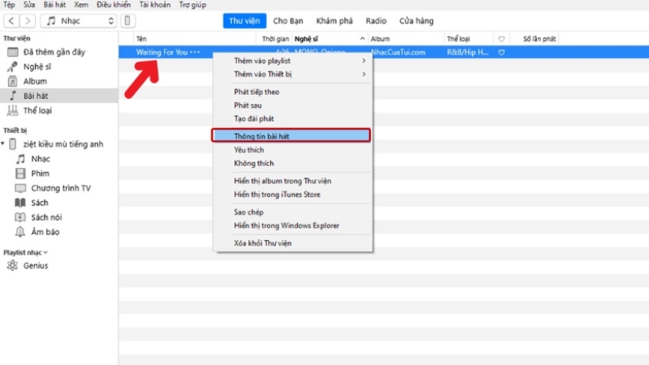649x365 pixels.
Task: Sort songs by the Số lần phát column
Action: click(538, 38)
